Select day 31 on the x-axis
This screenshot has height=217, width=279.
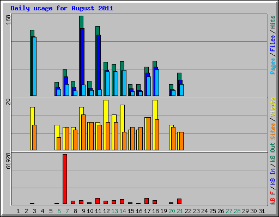point(262,211)
